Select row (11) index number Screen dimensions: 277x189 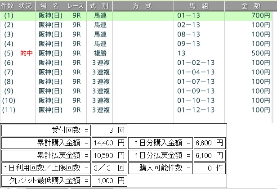pos(9,110)
